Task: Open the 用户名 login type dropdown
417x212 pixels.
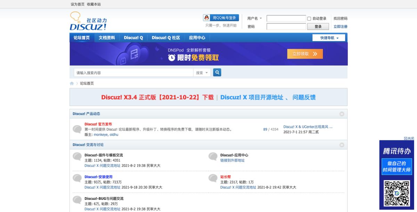Action: click(x=255, y=18)
